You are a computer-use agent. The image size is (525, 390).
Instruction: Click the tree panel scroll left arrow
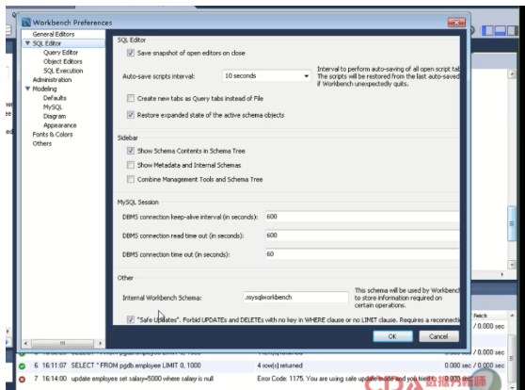click(x=25, y=344)
